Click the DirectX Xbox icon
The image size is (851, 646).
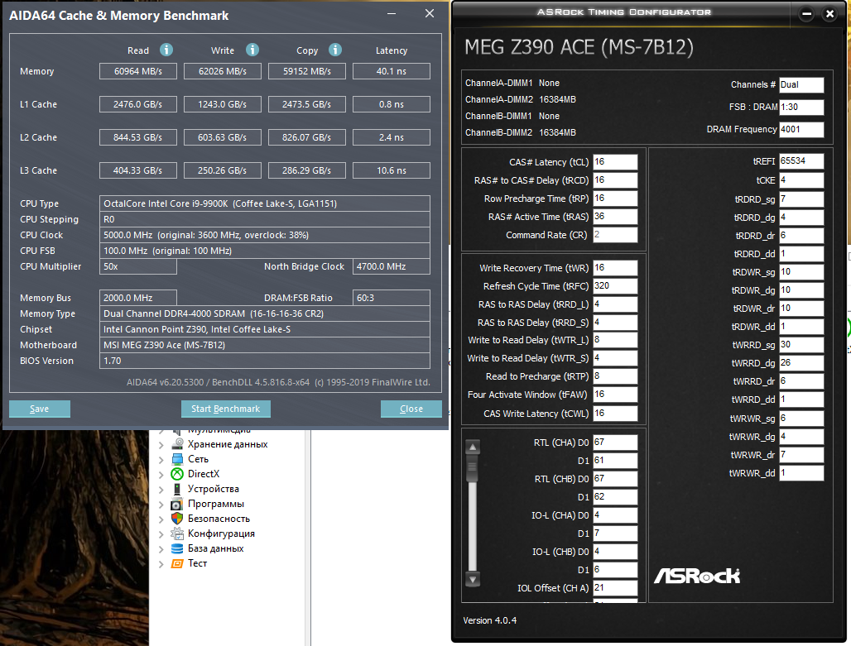(177, 473)
